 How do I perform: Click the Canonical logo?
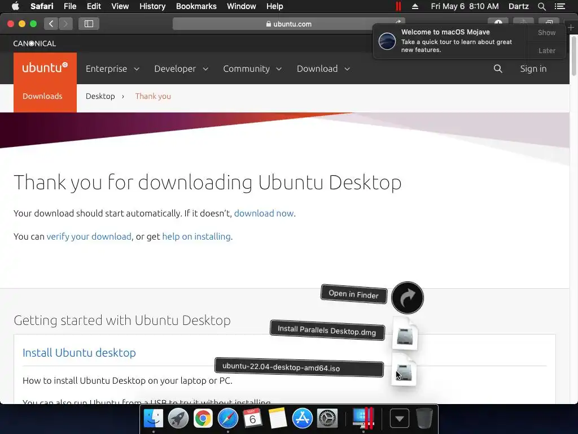coord(34,44)
